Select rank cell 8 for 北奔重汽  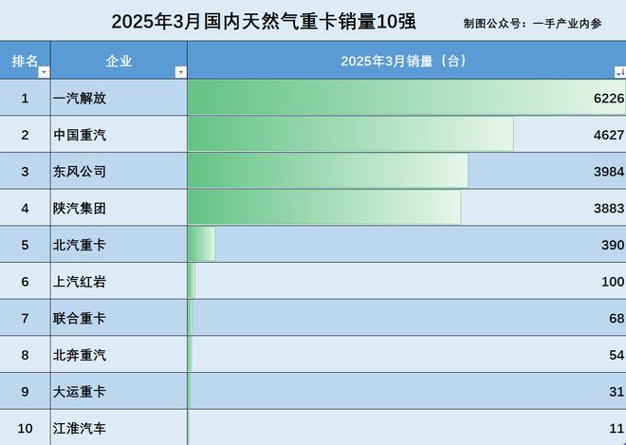26,355
